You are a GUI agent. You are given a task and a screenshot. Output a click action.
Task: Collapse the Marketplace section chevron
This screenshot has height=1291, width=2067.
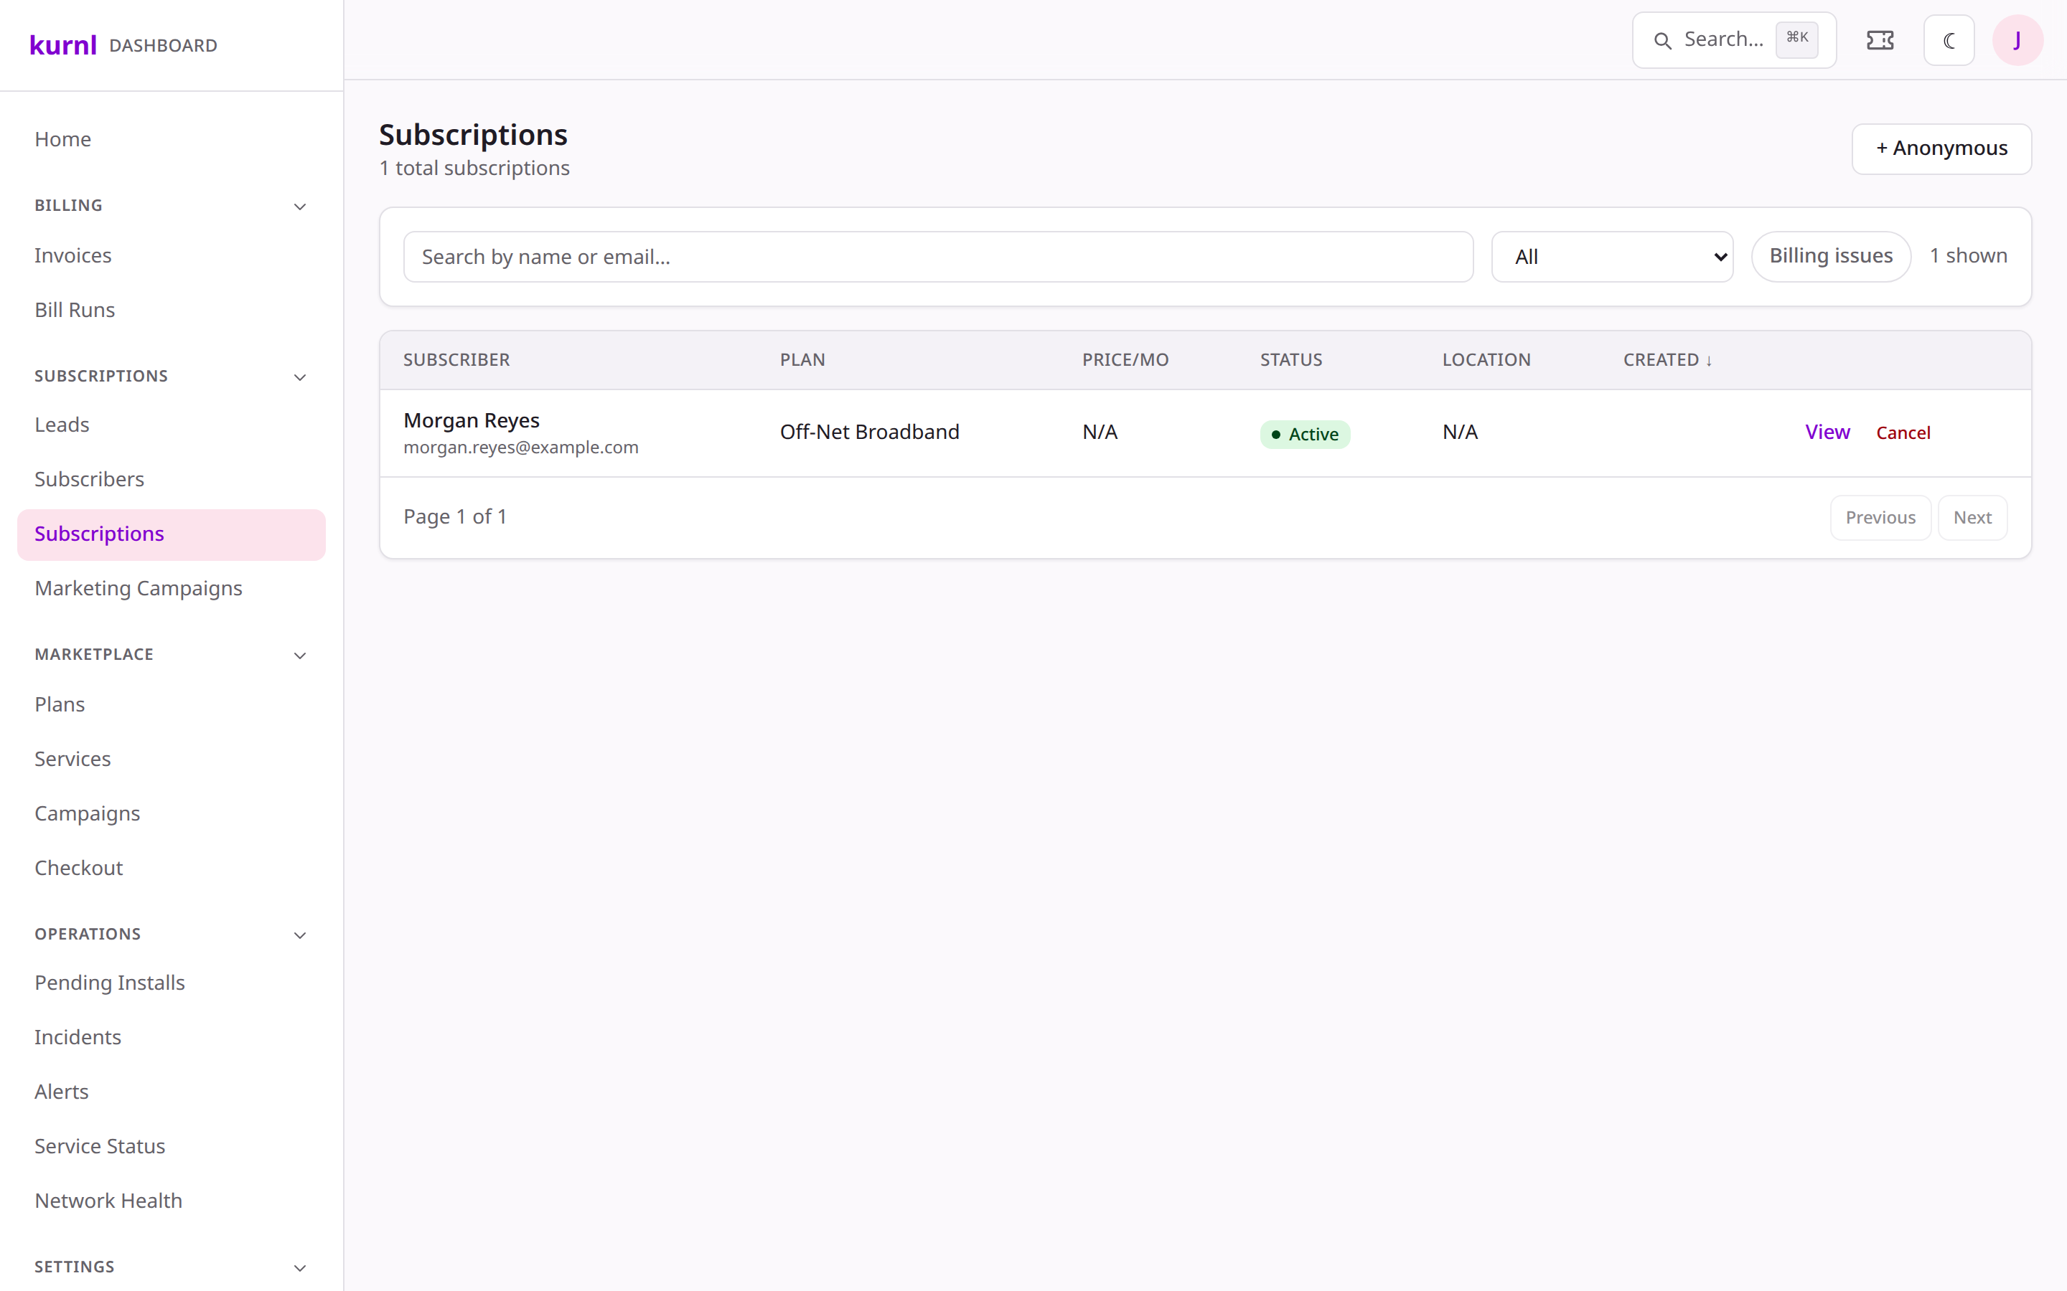[300, 656]
